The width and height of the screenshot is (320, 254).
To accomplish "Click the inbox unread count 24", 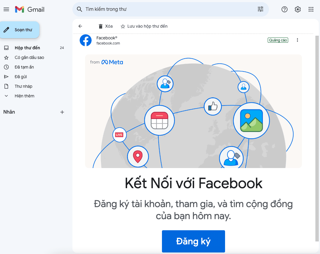I will point(62,48).
